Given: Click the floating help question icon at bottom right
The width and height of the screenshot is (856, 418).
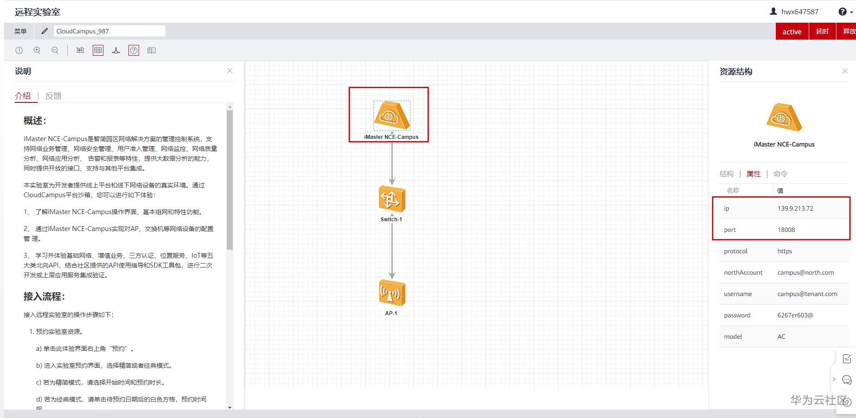Looking at the screenshot, I should (x=847, y=402).
